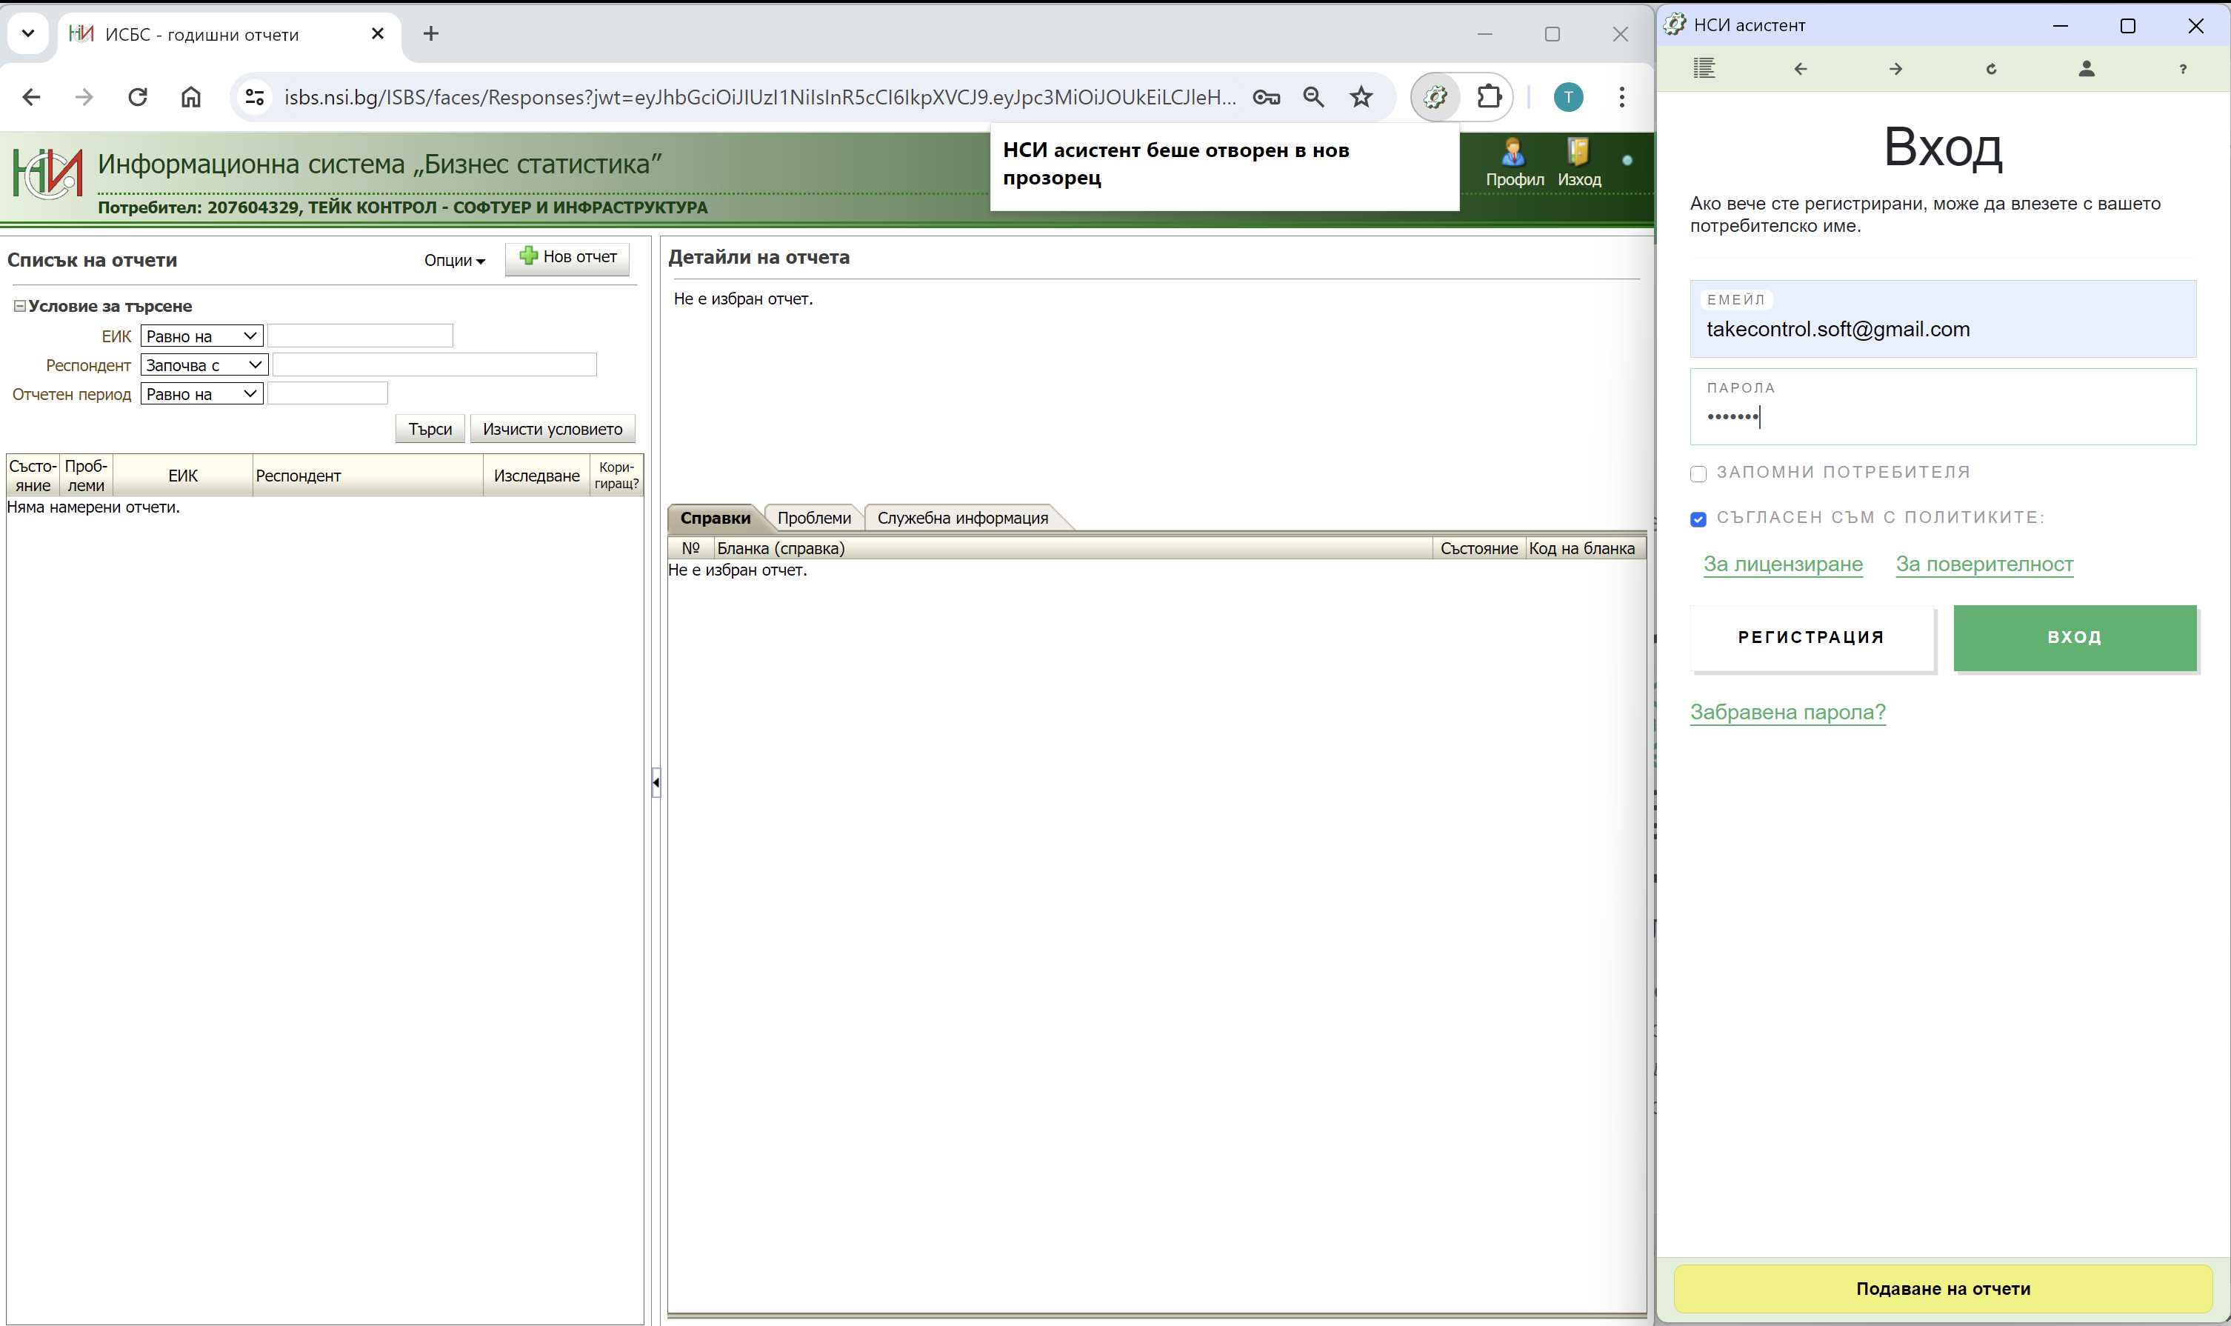Open the browser home page icon
Image resolution: width=2231 pixels, height=1326 pixels.
[x=190, y=96]
